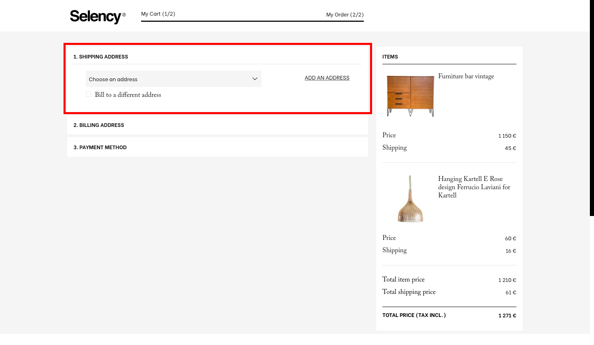The image size is (594, 345).
Task: Click the 45 € shipping value
Action: (x=510, y=148)
